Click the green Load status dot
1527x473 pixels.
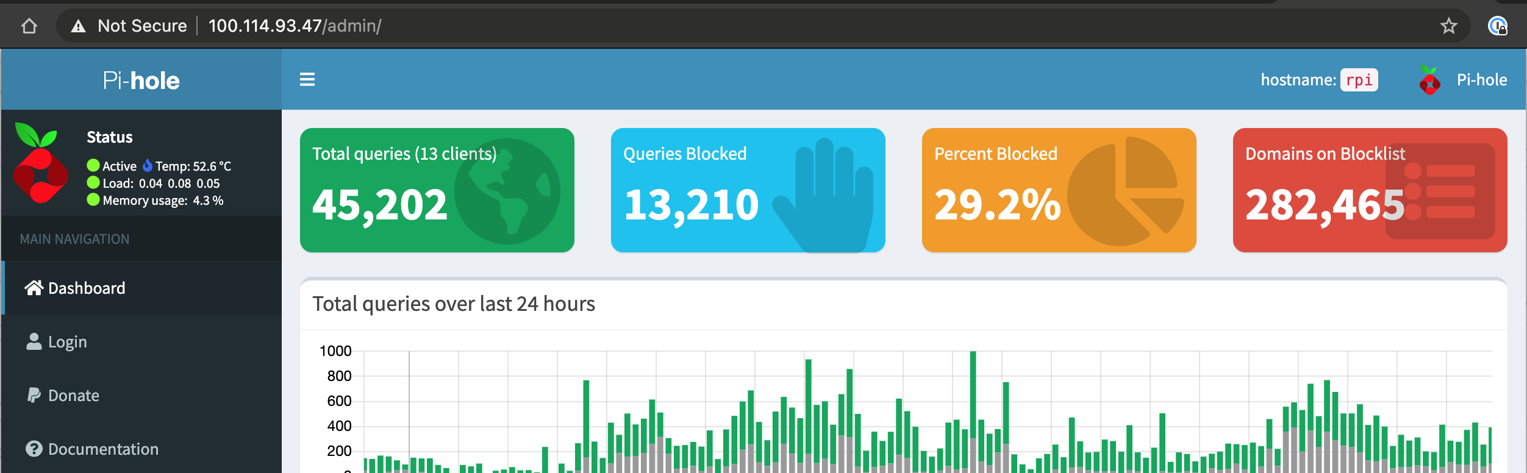93,182
